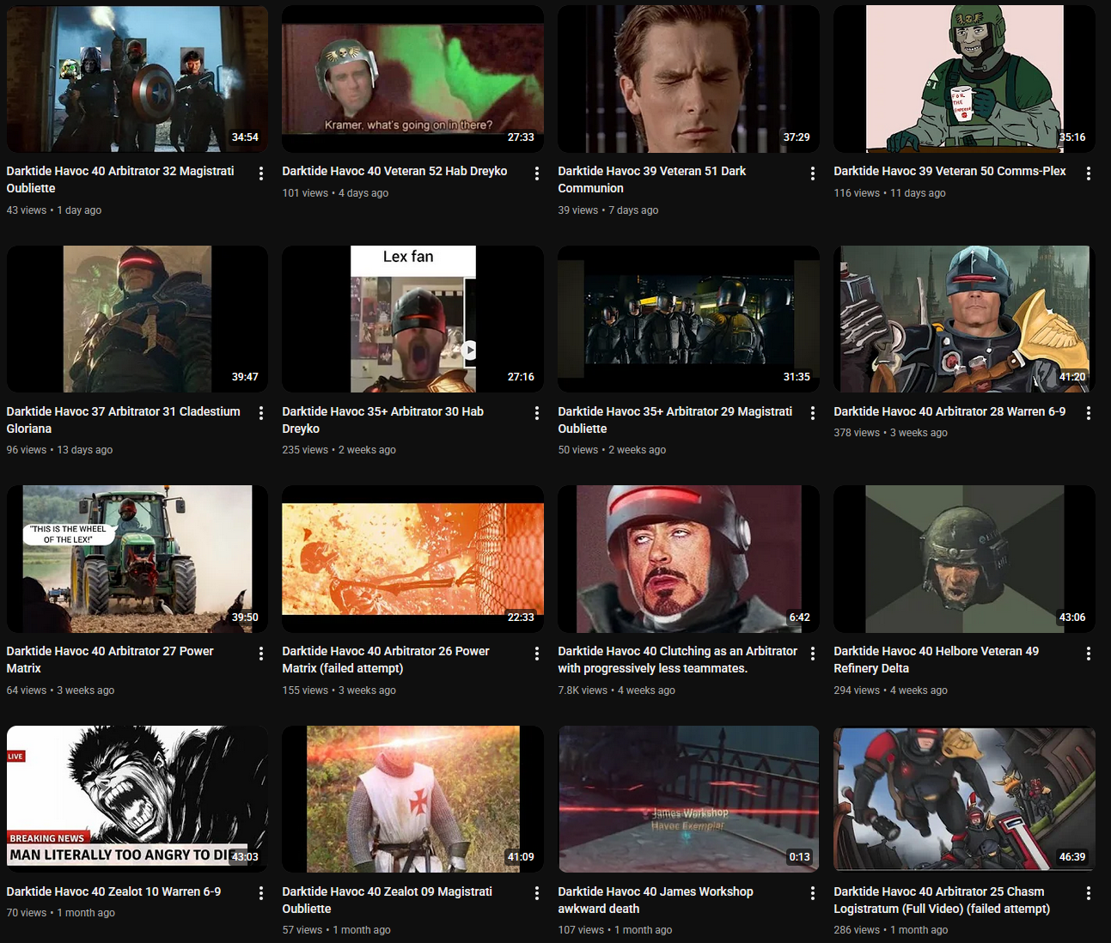
Task: Open options menu for Clutching as an Arbitrator
Action: [813, 654]
